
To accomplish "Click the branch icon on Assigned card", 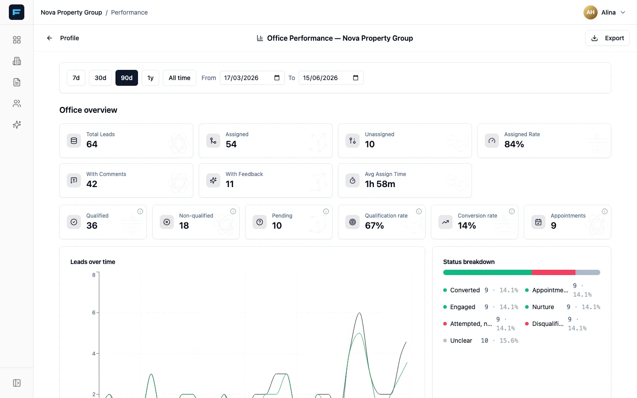I will [213, 141].
